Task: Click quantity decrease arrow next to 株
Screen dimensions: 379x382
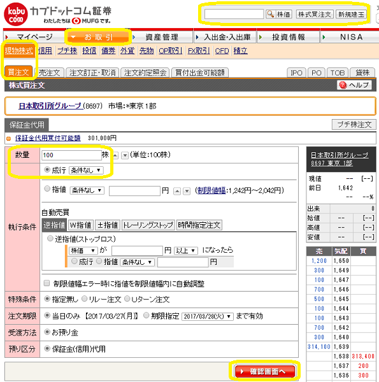Action: tap(125, 155)
